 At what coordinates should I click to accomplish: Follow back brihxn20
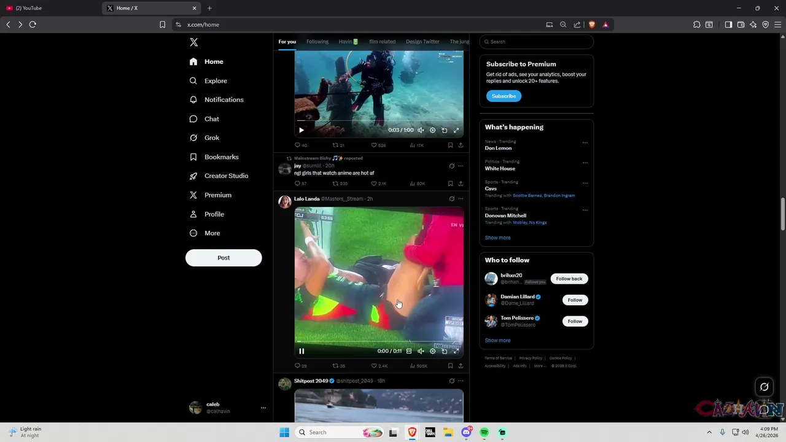click(569, 279)
